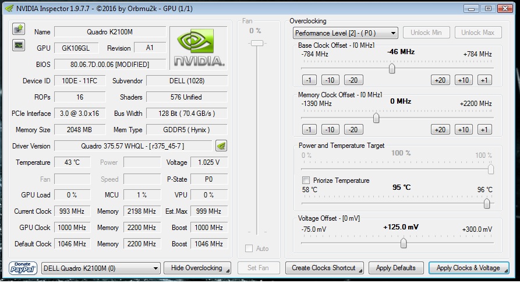The height and width of the screenshot is (283, 520).
Task: Click +1 under Memory Clock Offset
Action: tap(484, 129)
